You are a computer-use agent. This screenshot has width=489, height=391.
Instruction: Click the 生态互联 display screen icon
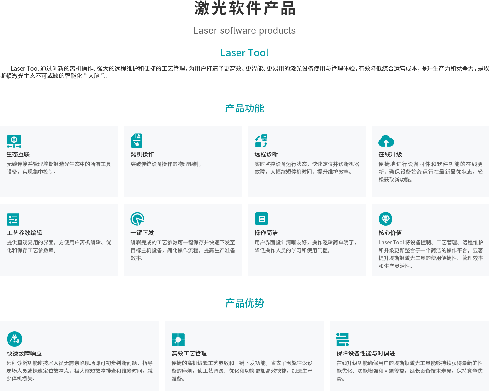click(13, 140)
